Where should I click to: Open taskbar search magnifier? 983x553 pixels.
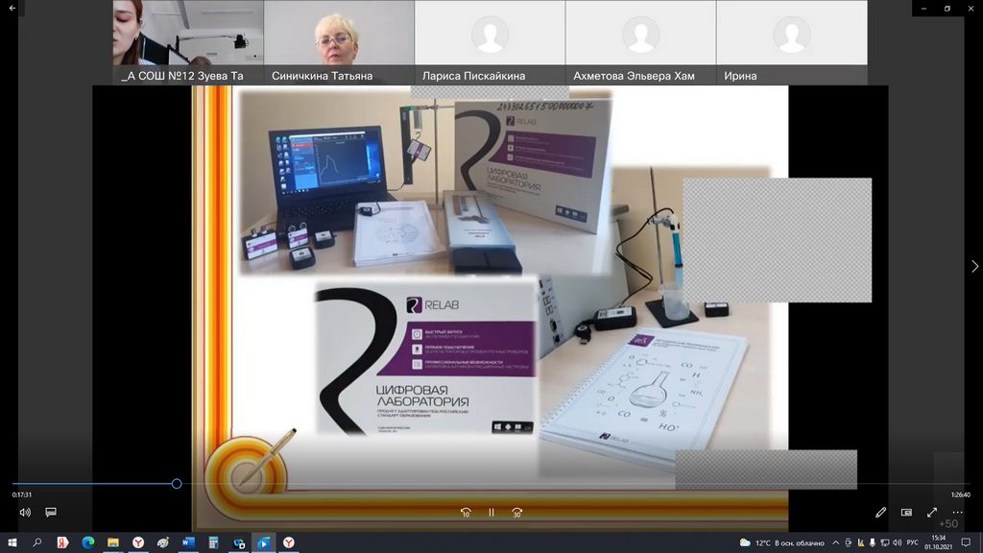37,542
